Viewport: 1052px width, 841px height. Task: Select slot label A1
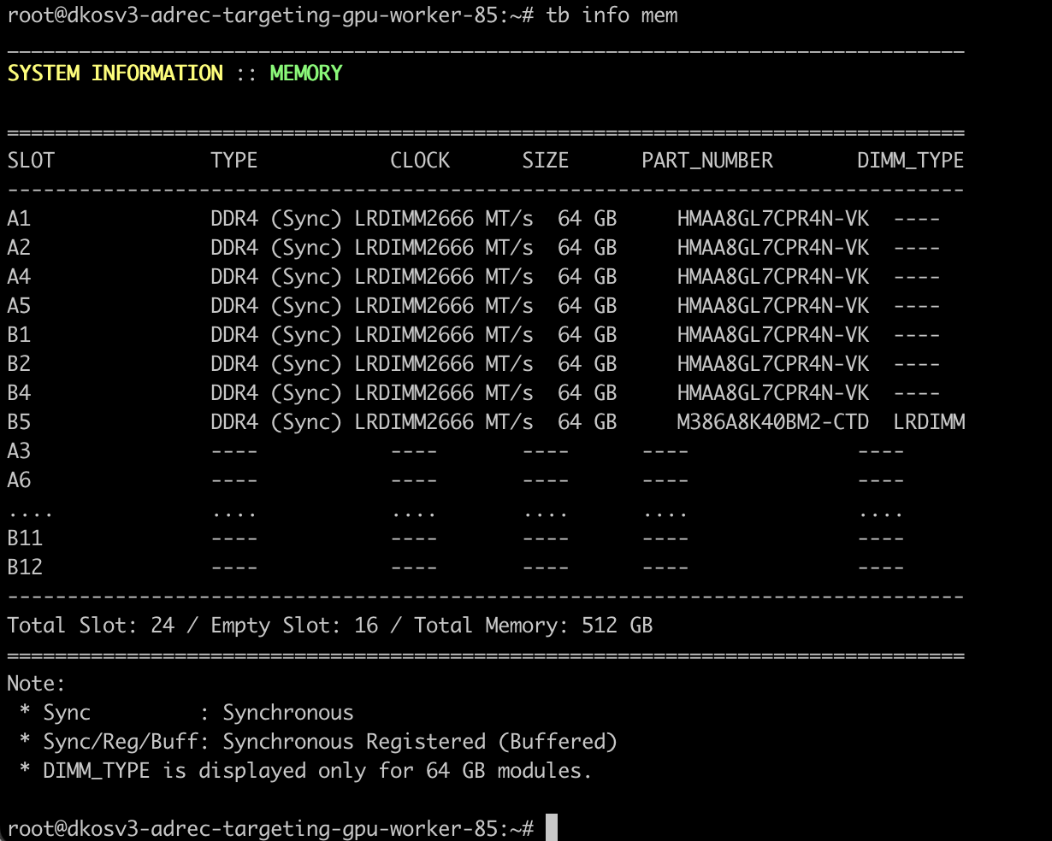click(x=19, y=219)
